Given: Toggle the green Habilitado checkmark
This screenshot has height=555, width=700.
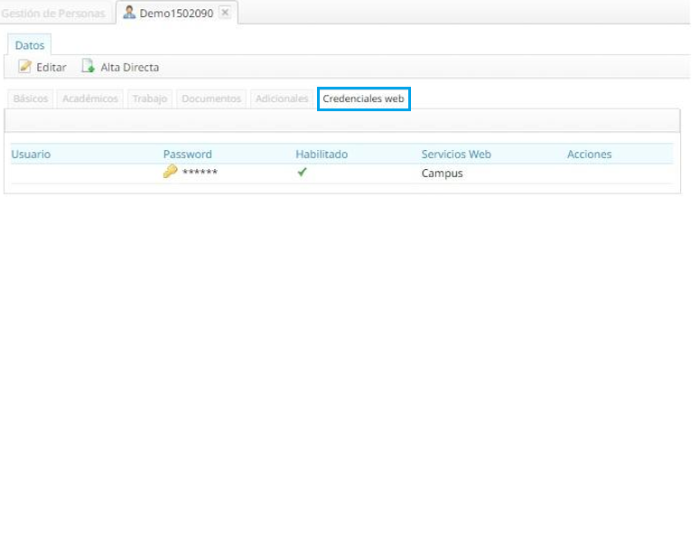Looking at the screenshot, I should tap(302, 172).
